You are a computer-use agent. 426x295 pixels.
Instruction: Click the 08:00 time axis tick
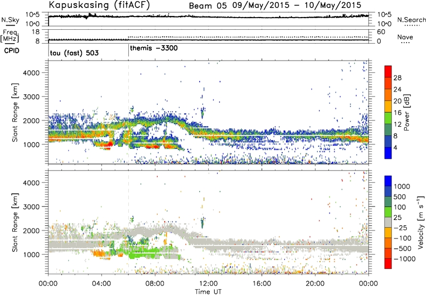(155, 284)
